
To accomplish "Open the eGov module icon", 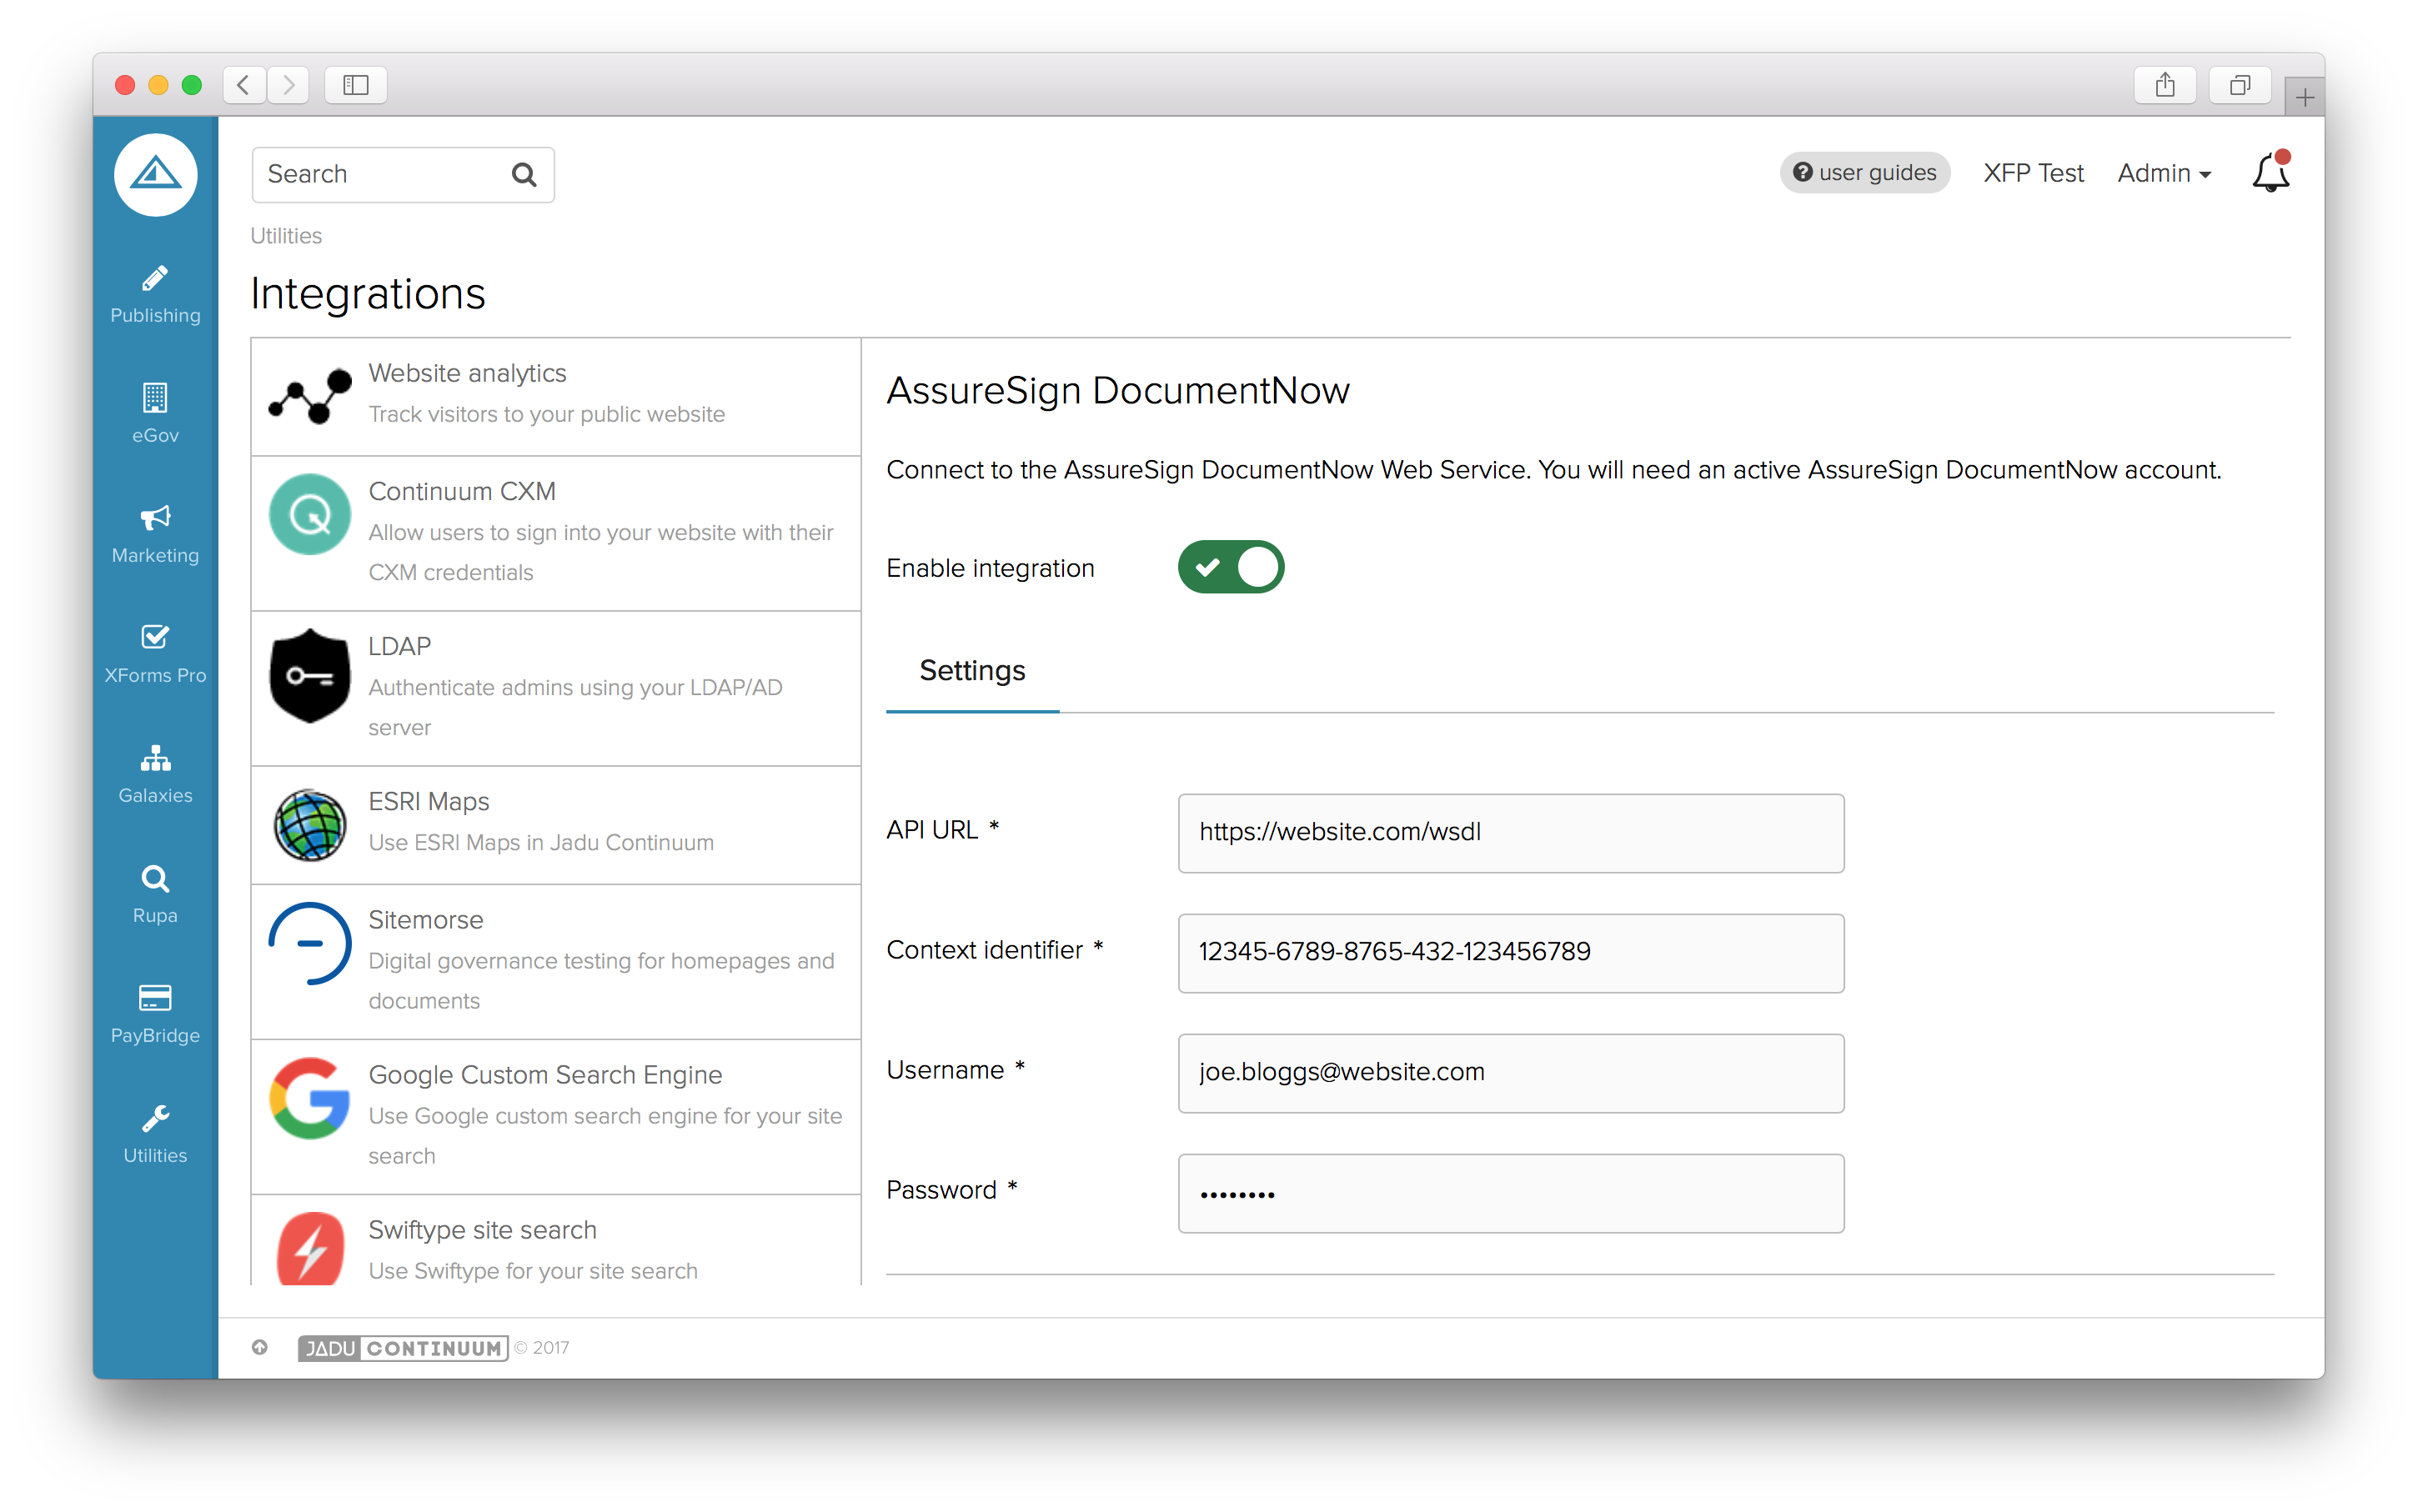I will [x=155, y=413].
